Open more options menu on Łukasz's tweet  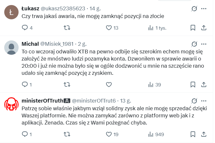pos(204,9)
